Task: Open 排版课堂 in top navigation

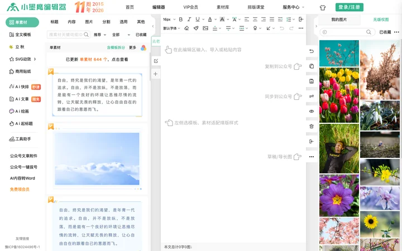Action: (256, 7)
